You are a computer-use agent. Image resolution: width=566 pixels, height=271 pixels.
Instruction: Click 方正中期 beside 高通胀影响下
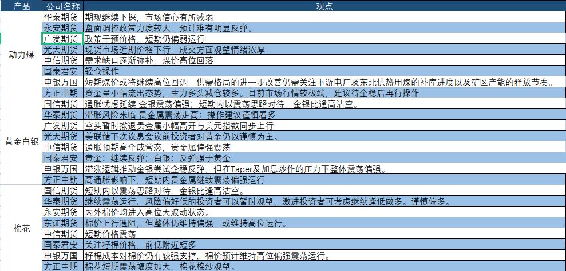[x=63, y=179]
